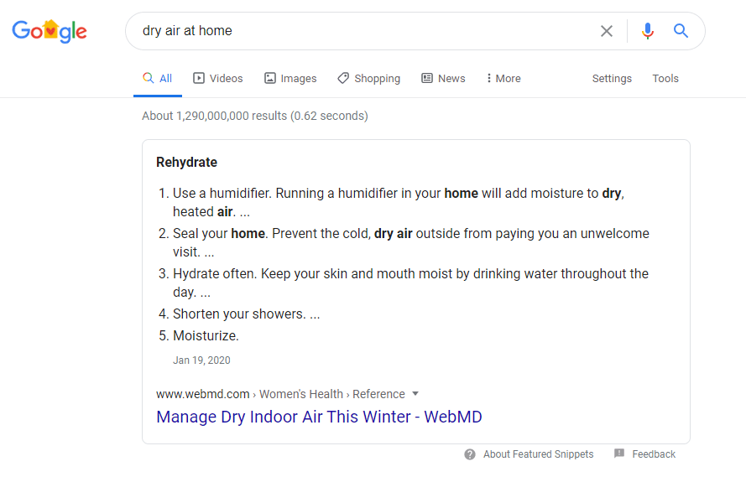Click the Google logo
746x477 pixels.
click(x=49, y=31)
